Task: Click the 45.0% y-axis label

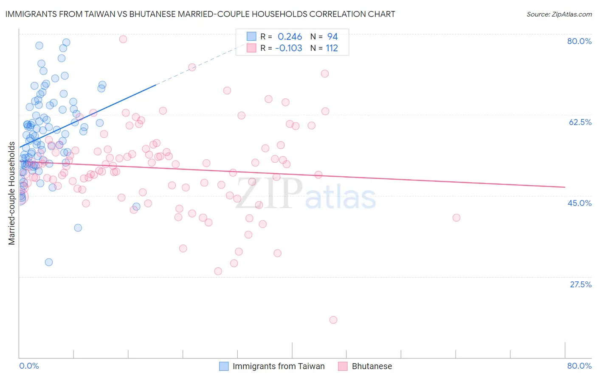Action: pos(580,203)
